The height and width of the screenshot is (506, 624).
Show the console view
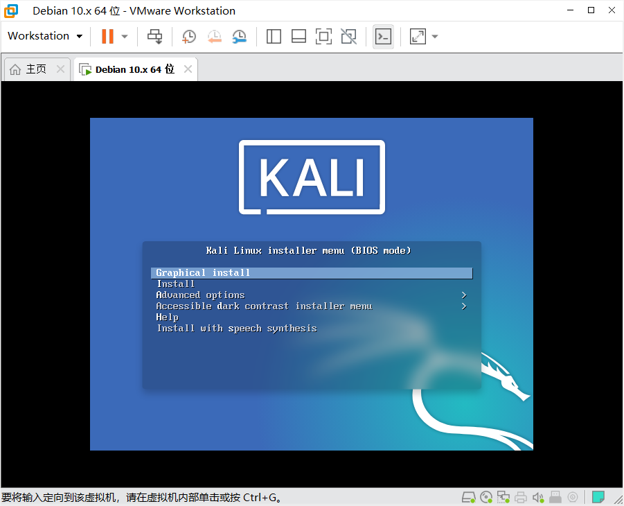pyautogui.click(x=383, y=37)
